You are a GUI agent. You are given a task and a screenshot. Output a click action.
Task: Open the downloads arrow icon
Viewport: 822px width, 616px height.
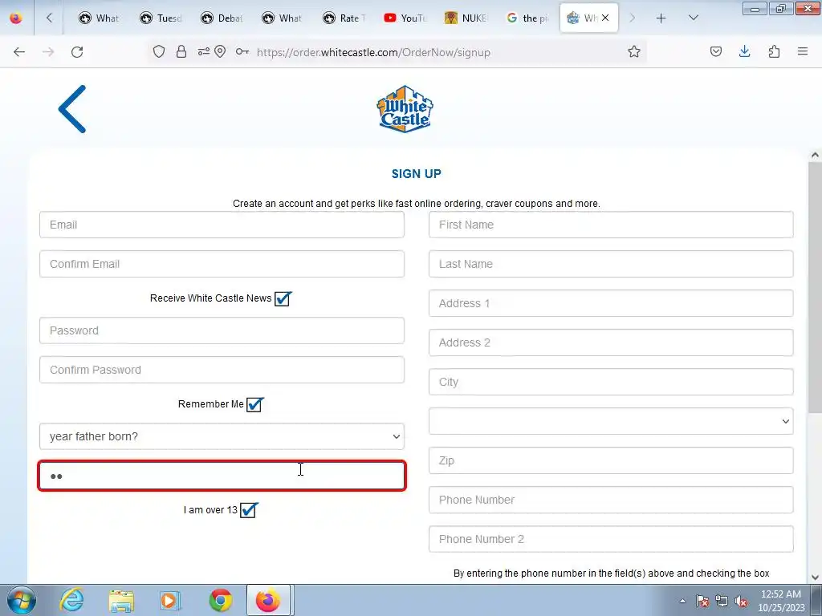point(744,51)
